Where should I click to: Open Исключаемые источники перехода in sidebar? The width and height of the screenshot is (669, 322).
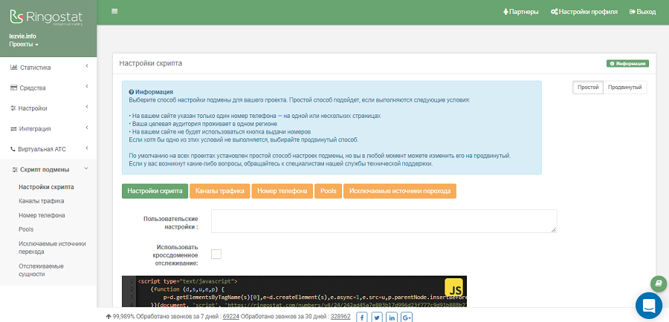tap(53, 248)
